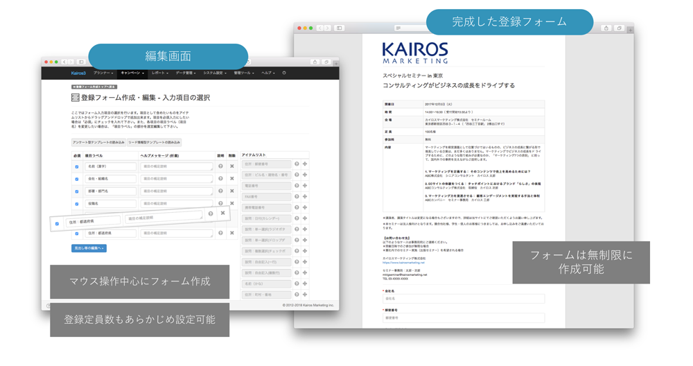This screenshot has height=366, width=693.
Task: Add 名前（かな） item with plus icon
Action: [305, 284]
